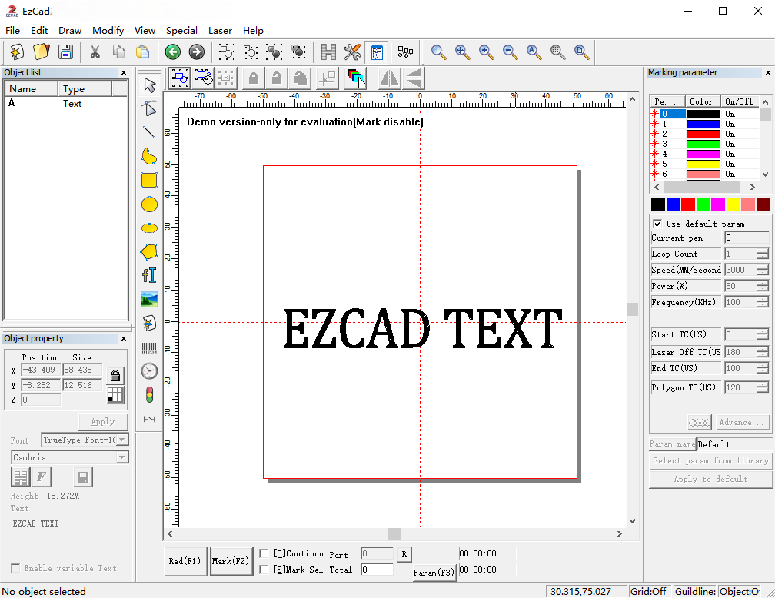Pick the yellow swatch in color palette
The height and width of the screenshot is (598, 775).
point(733,204)
